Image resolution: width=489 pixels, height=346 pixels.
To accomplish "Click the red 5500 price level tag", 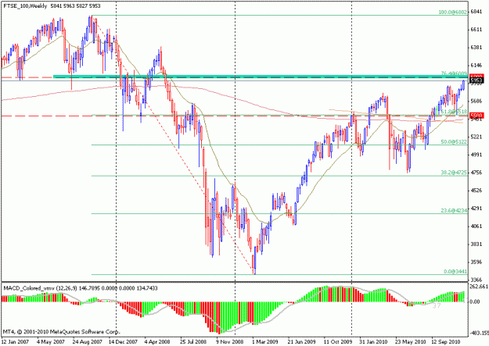I will coord(476,116).
